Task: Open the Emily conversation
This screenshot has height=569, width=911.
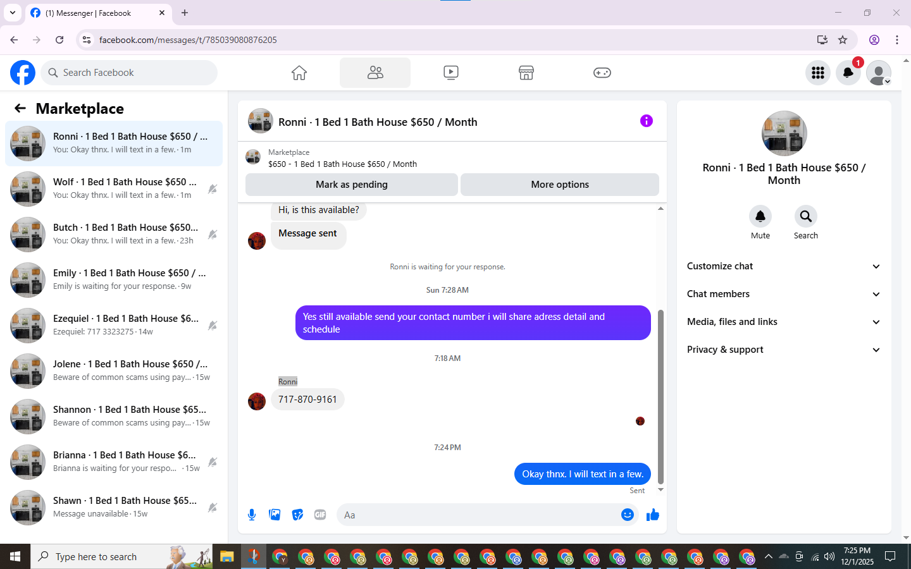Action: click(114, 280)
